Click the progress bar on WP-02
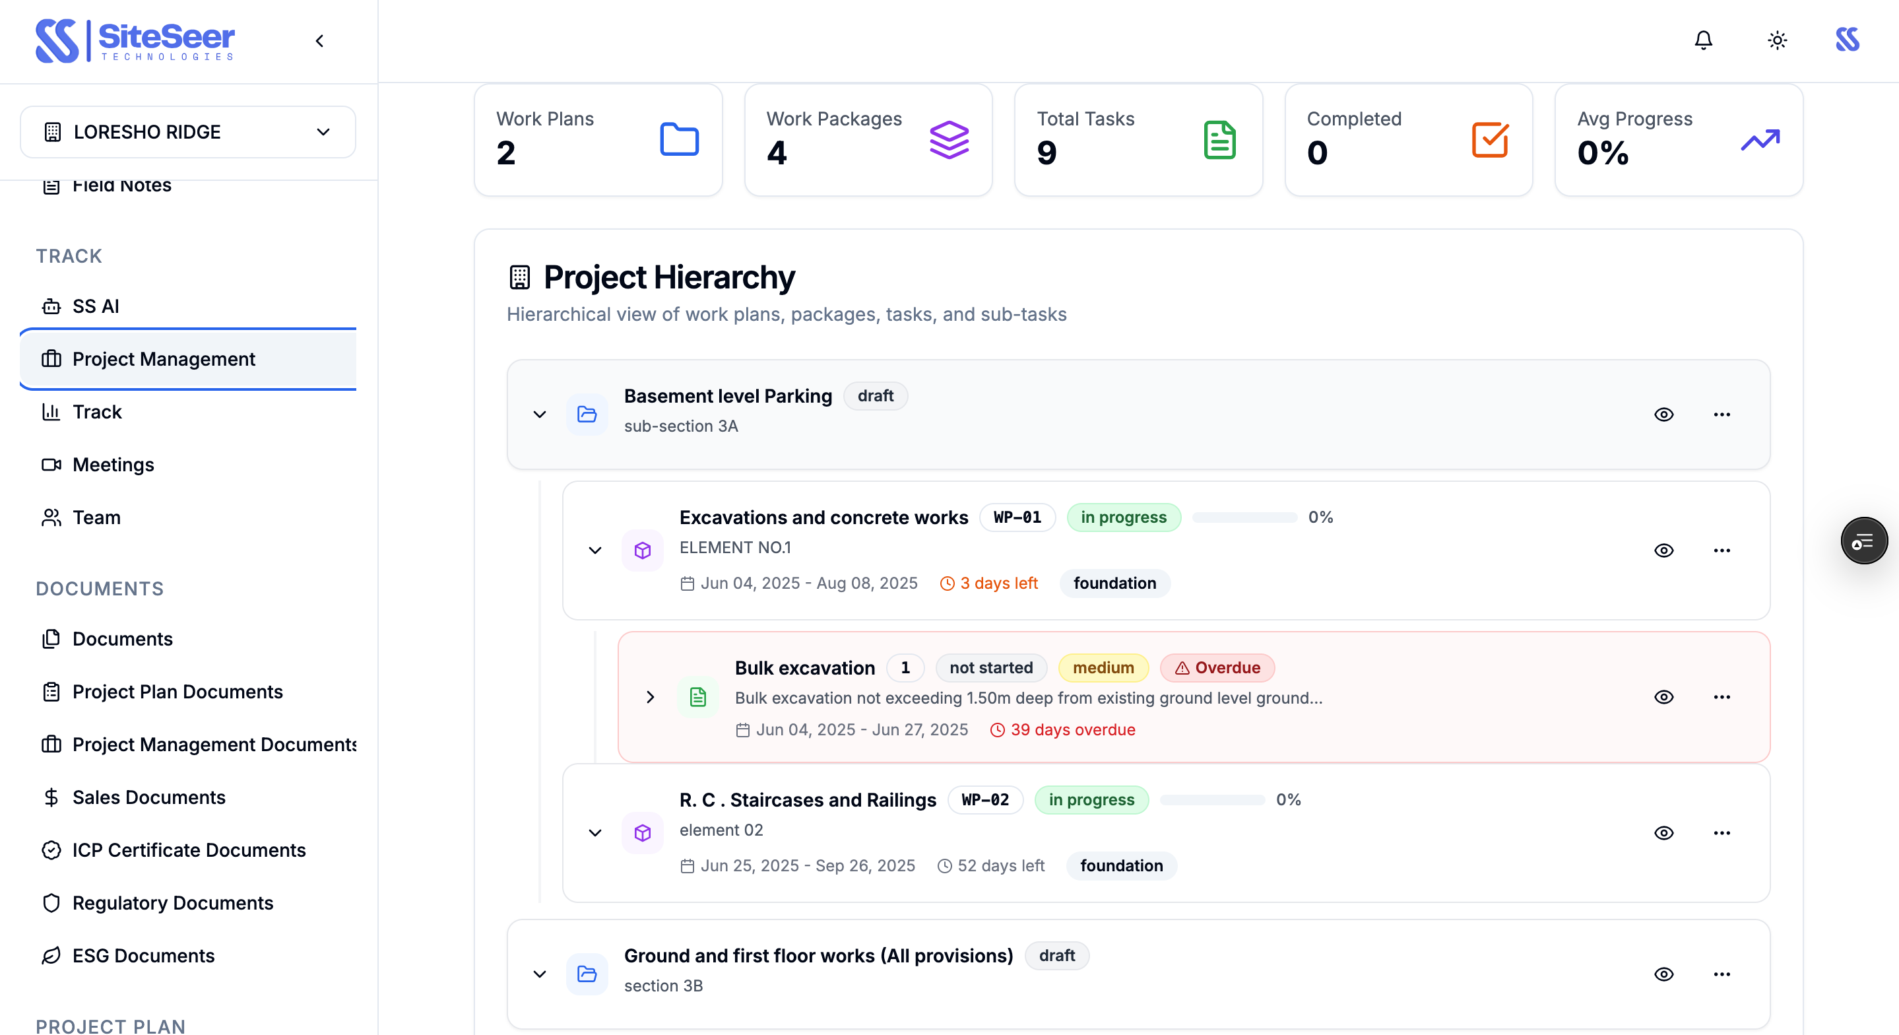1899x1035 pixels. pos(1211,799)
